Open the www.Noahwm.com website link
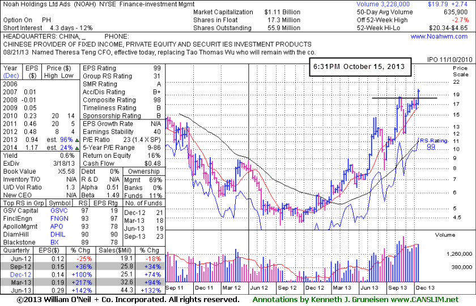Image resolution: width=476 pixels, height=306 pixels. coord(439,36)
